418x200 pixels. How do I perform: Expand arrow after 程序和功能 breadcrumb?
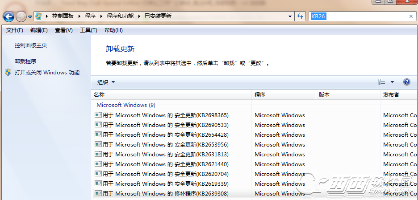click(x=139, y=16)
